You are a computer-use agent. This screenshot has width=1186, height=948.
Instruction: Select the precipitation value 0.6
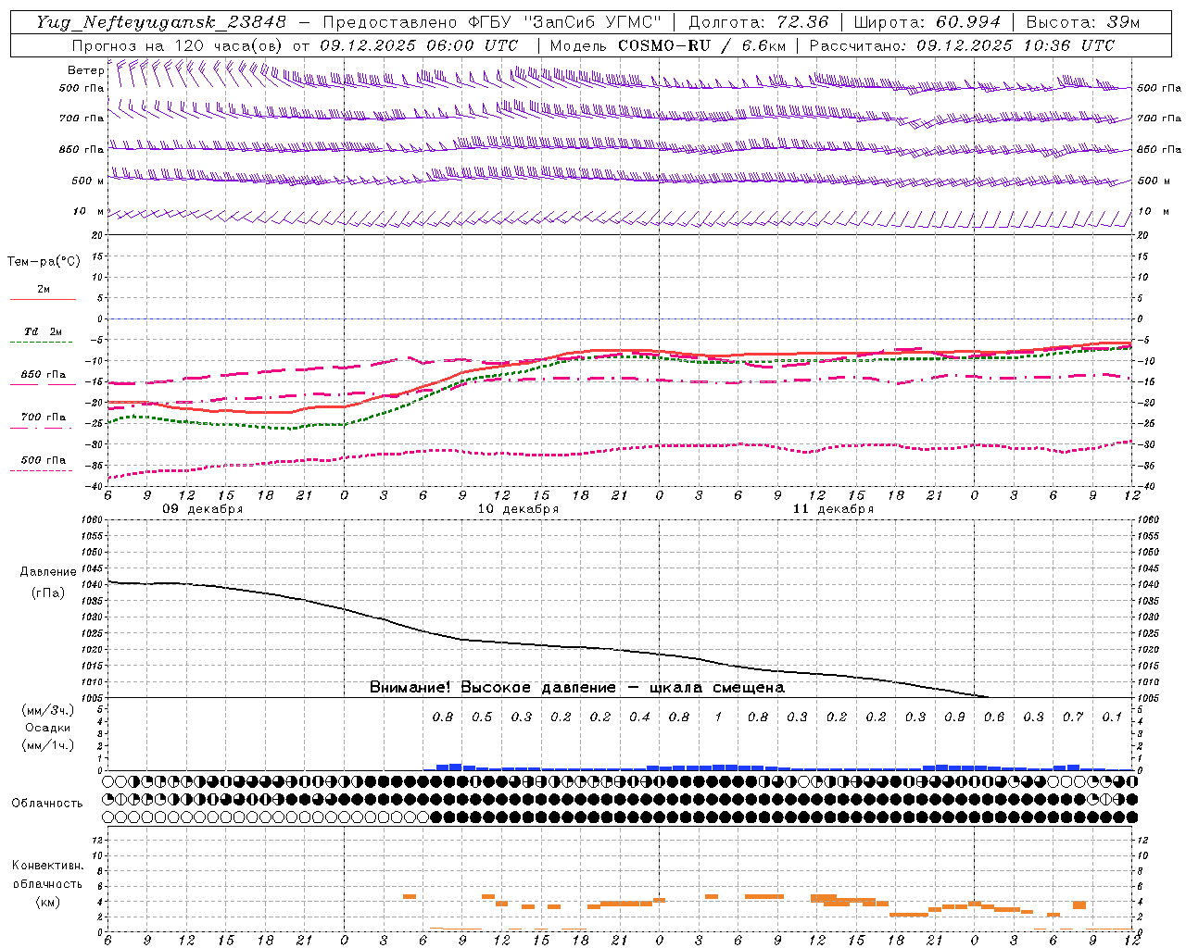click(x=994, y=717)
